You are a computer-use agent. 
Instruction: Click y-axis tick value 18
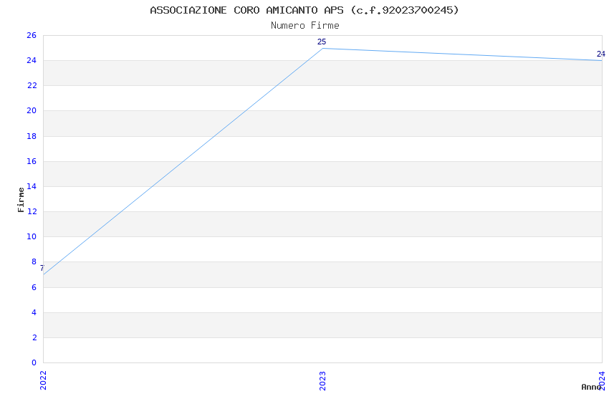32,136
